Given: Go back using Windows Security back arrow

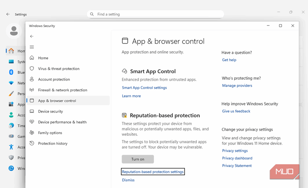Looking at the screenshot, I should pos(32,36).
